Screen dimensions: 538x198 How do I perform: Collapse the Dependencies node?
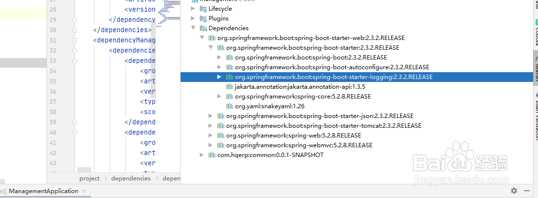193,28
